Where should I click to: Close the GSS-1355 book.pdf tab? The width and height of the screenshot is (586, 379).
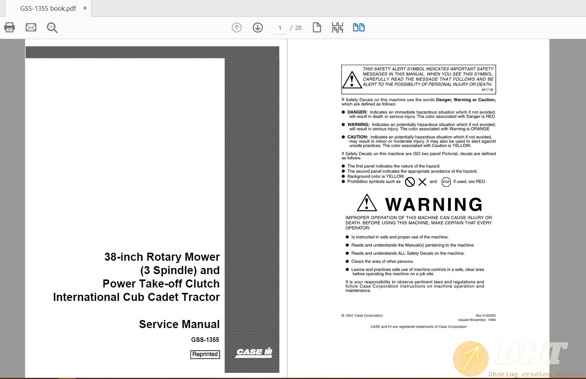tap(85, 8)
